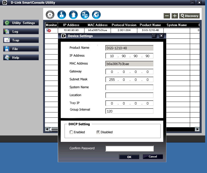Click the DHCP refresh toolbar icon
The height and width of the screenshot is (173, 207).
[x=85, y=15]
